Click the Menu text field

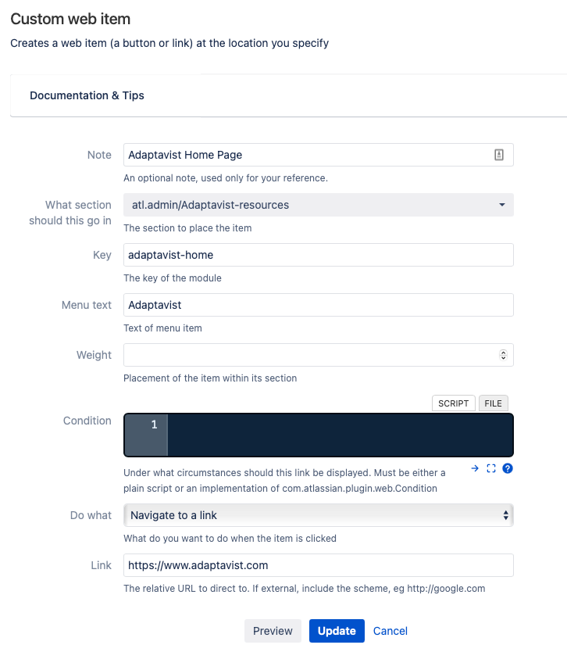[x=318, y=305]
